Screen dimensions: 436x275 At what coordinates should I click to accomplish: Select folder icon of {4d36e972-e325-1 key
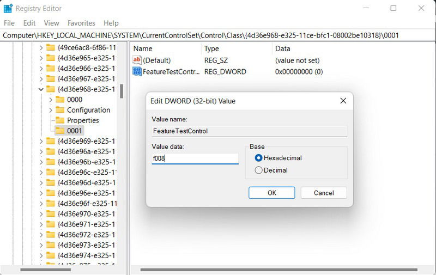coord(50,235)
